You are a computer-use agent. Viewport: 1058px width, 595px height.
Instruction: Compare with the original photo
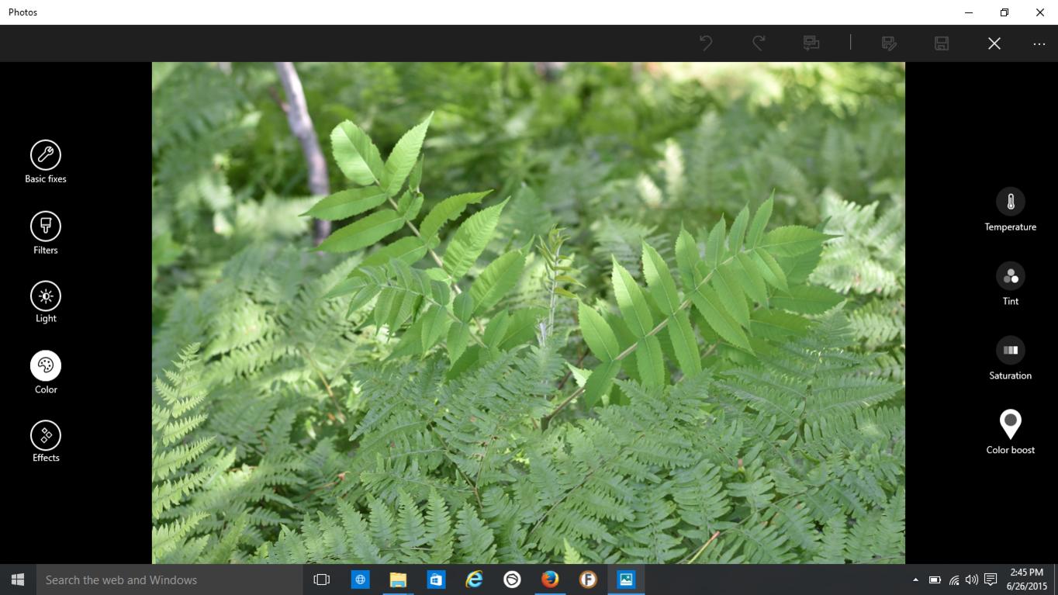click(811, 43)
